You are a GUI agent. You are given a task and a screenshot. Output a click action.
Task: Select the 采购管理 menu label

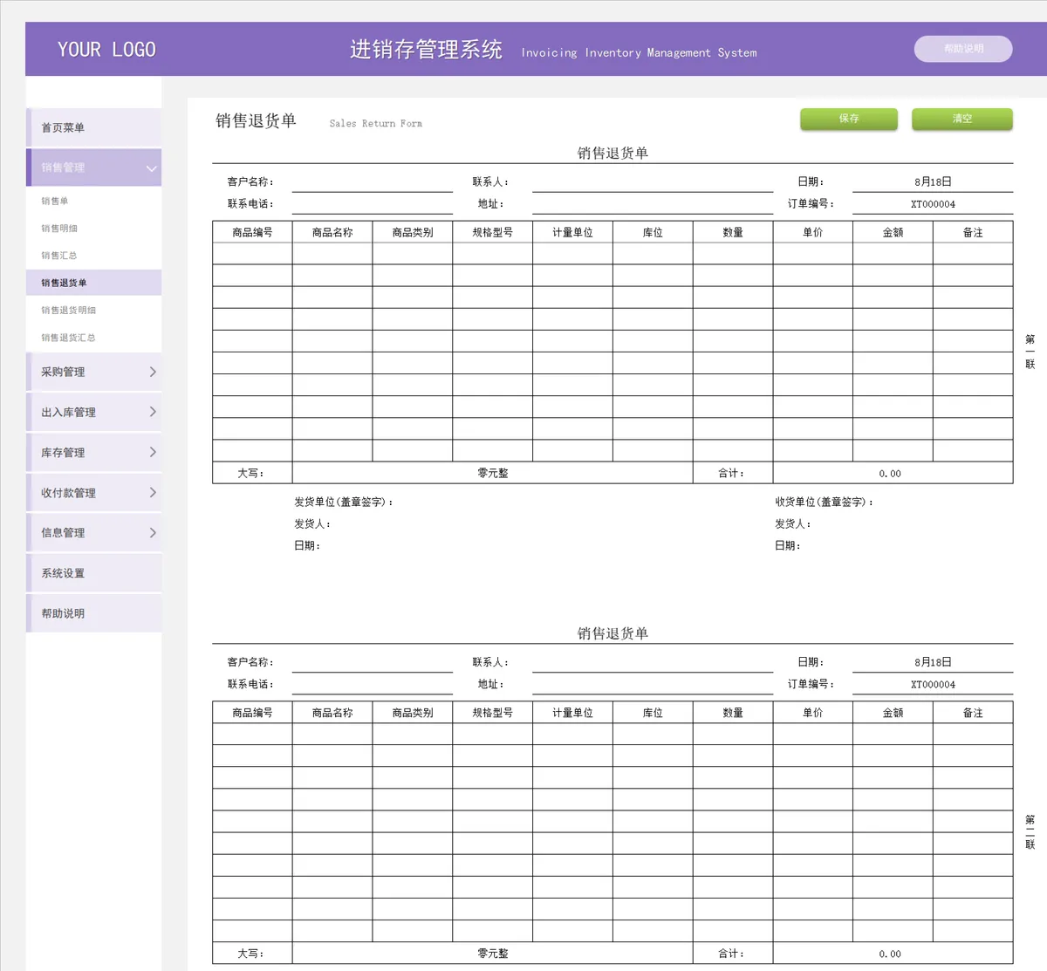(63, 372)
